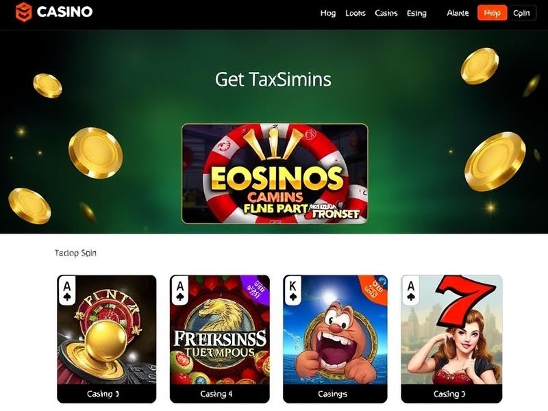The width and height of the screenshot is (548, 411).
Task: Open the Loots navigation menu item
Action: click(356, 13)
